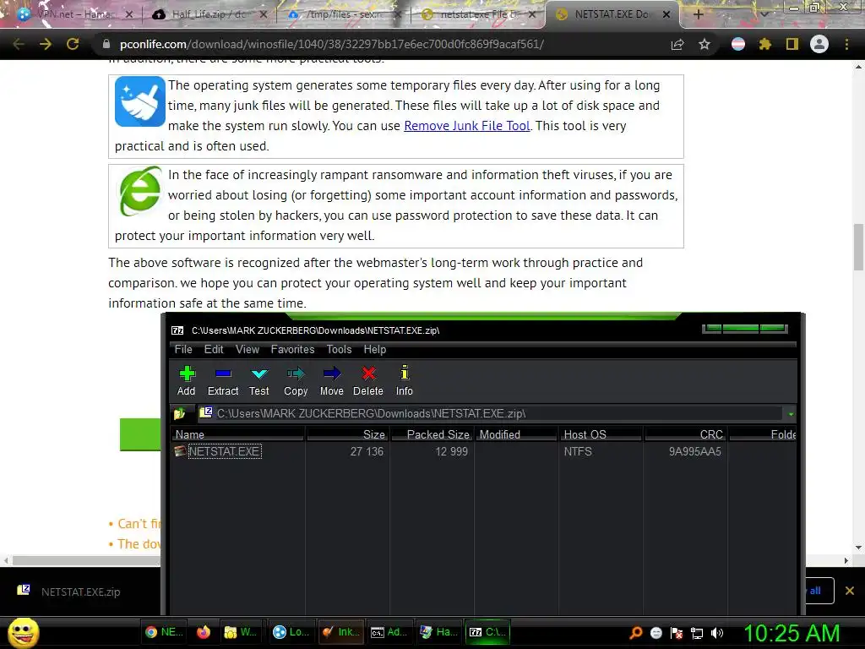Sort by the Modified column header
The image size is (865, 649).
[x=516, y=435]
